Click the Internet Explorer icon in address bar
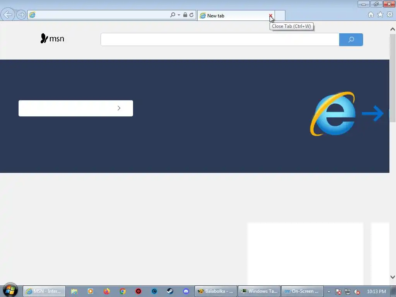 (32, 15)
